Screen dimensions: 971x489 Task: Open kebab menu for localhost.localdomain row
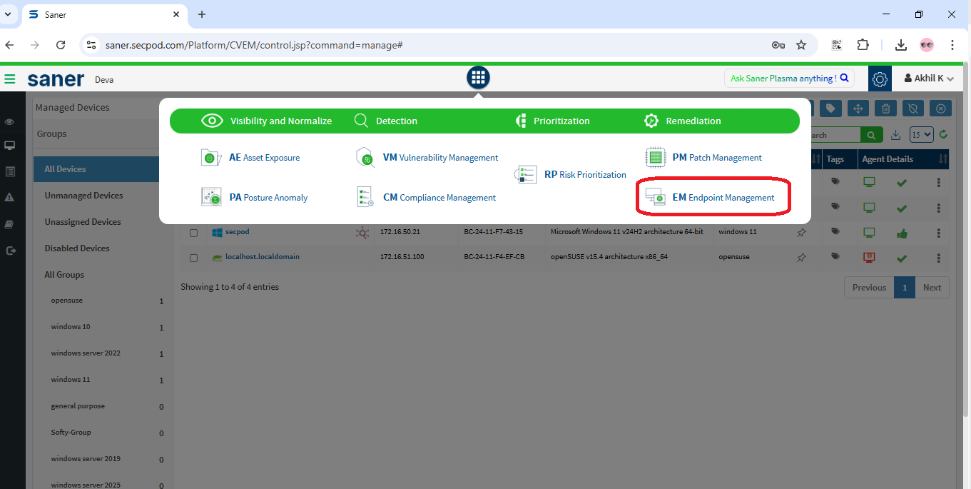[938, 258]
